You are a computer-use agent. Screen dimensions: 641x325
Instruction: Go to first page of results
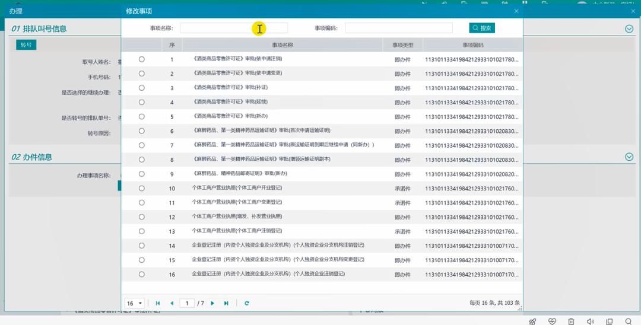158,303
